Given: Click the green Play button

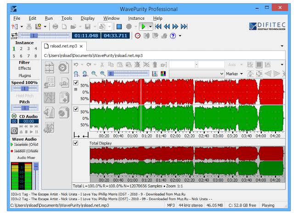Looking at the screenshot, I should (143, 27).
